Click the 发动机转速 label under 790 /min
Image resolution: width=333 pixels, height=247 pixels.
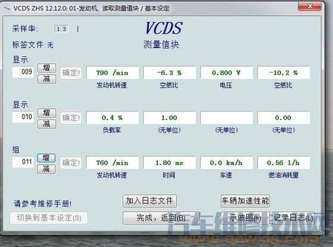112,85
